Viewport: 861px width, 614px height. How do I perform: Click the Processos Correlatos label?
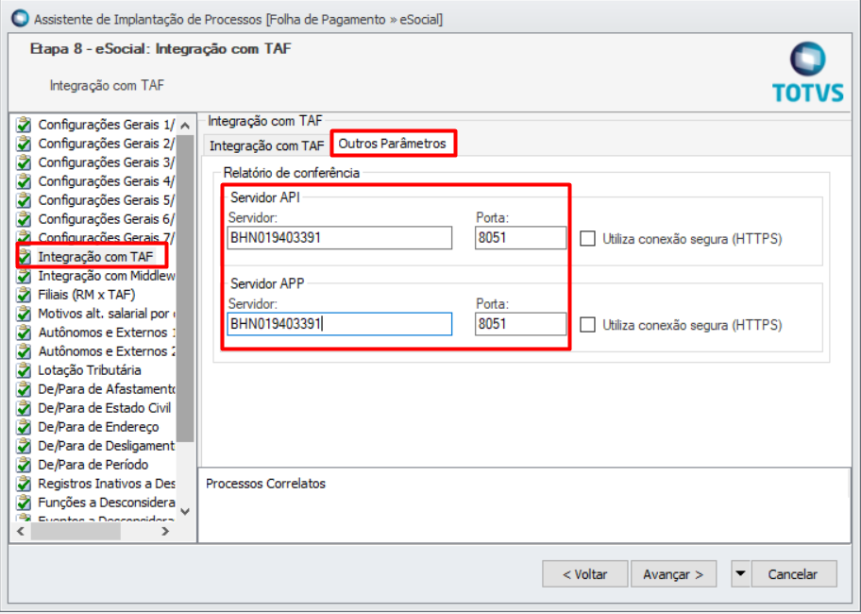[x=265, y=484]
